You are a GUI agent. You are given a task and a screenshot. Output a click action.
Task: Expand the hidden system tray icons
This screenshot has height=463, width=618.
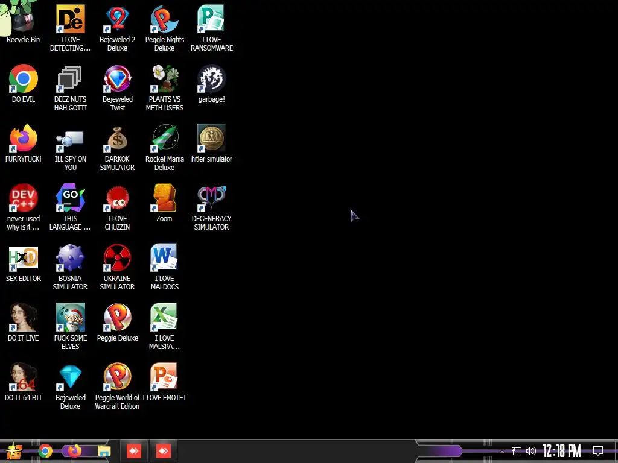pyautogui.click(x=502, y=451)
